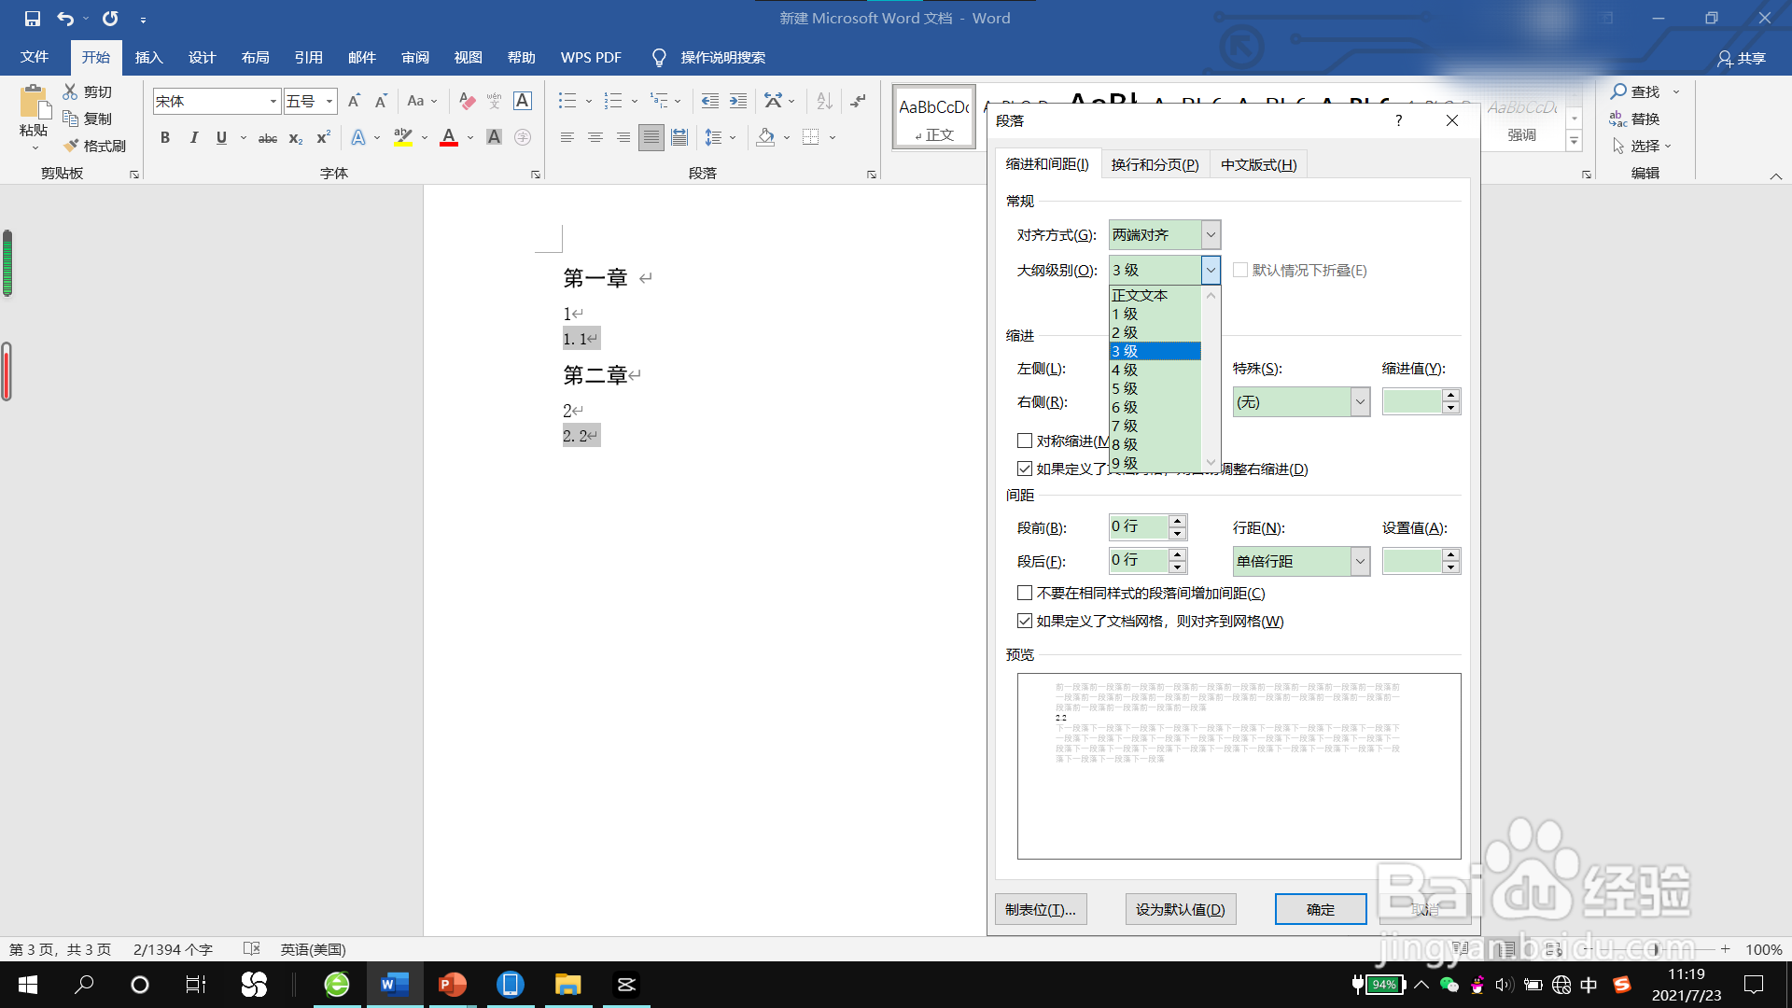Click the center alignment icon
The height and width of the screenshot is (1008, 1792).
(595, 138)
